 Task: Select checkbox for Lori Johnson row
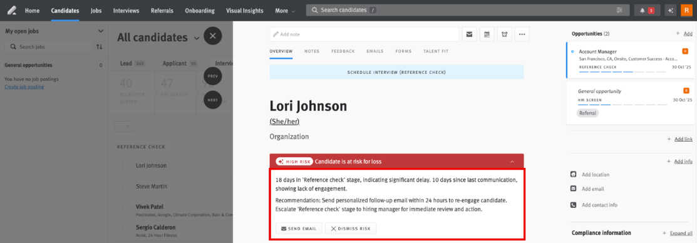[120, 165]
